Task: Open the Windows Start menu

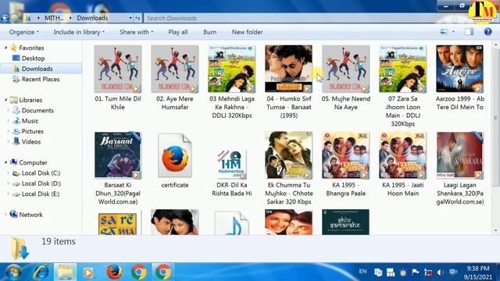Action: pyautogui.click(x=13, y=272)
